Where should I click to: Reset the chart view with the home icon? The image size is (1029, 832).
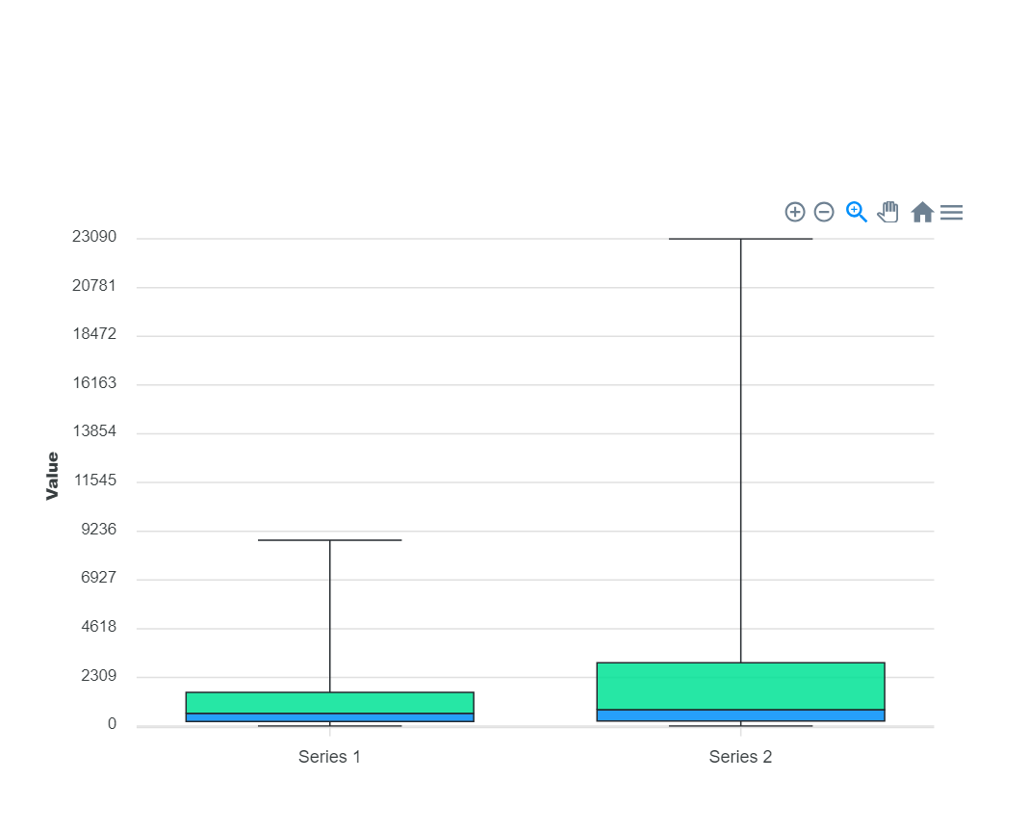click(x=921, y=212)
